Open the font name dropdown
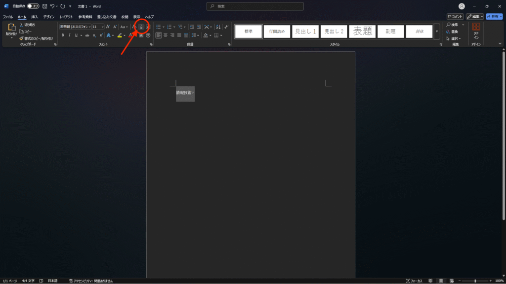 89,27
